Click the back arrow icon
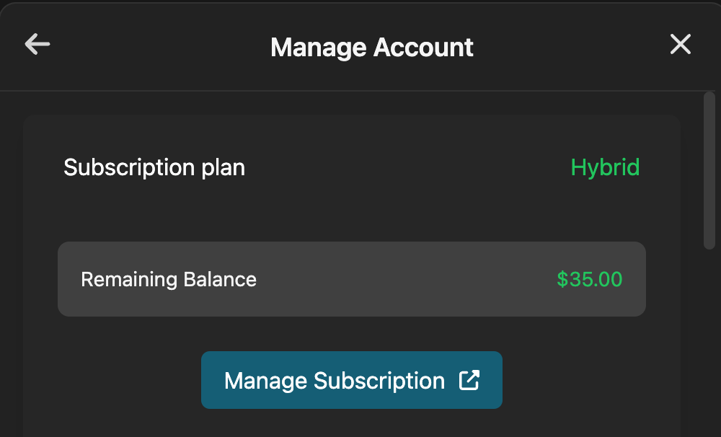The width and height of the screenshot is (721, 437). tap(37, 45)
